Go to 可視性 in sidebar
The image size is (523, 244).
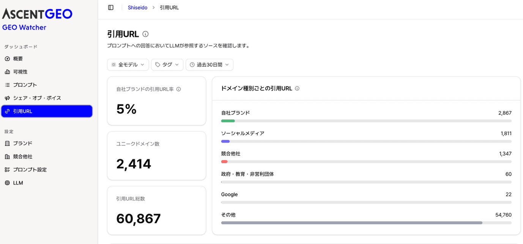point(47,72)
